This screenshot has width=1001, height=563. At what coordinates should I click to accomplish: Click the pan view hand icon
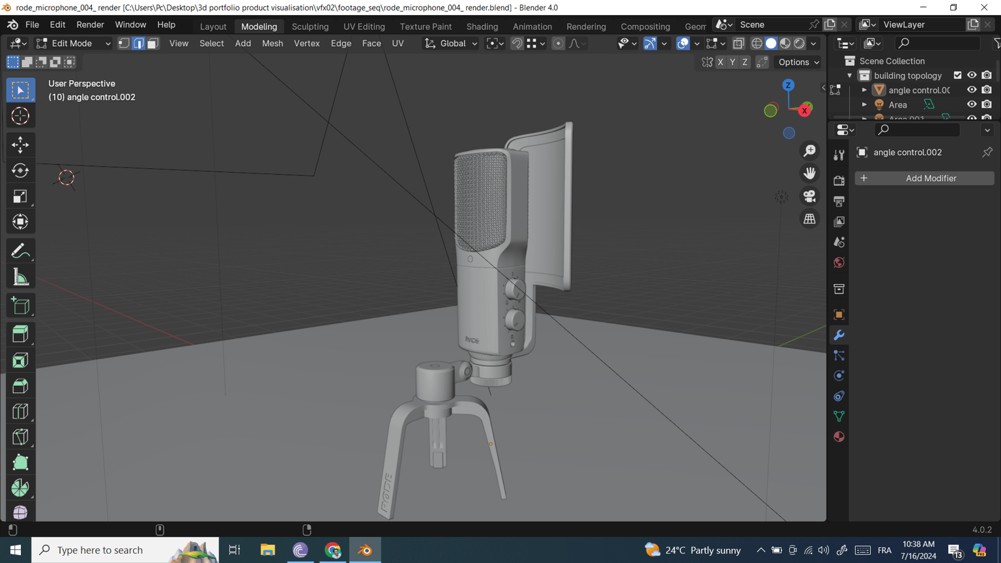[x=809, y=173]
